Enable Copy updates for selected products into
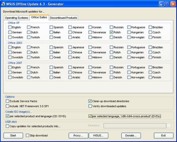177x142 pixels. 7,126
